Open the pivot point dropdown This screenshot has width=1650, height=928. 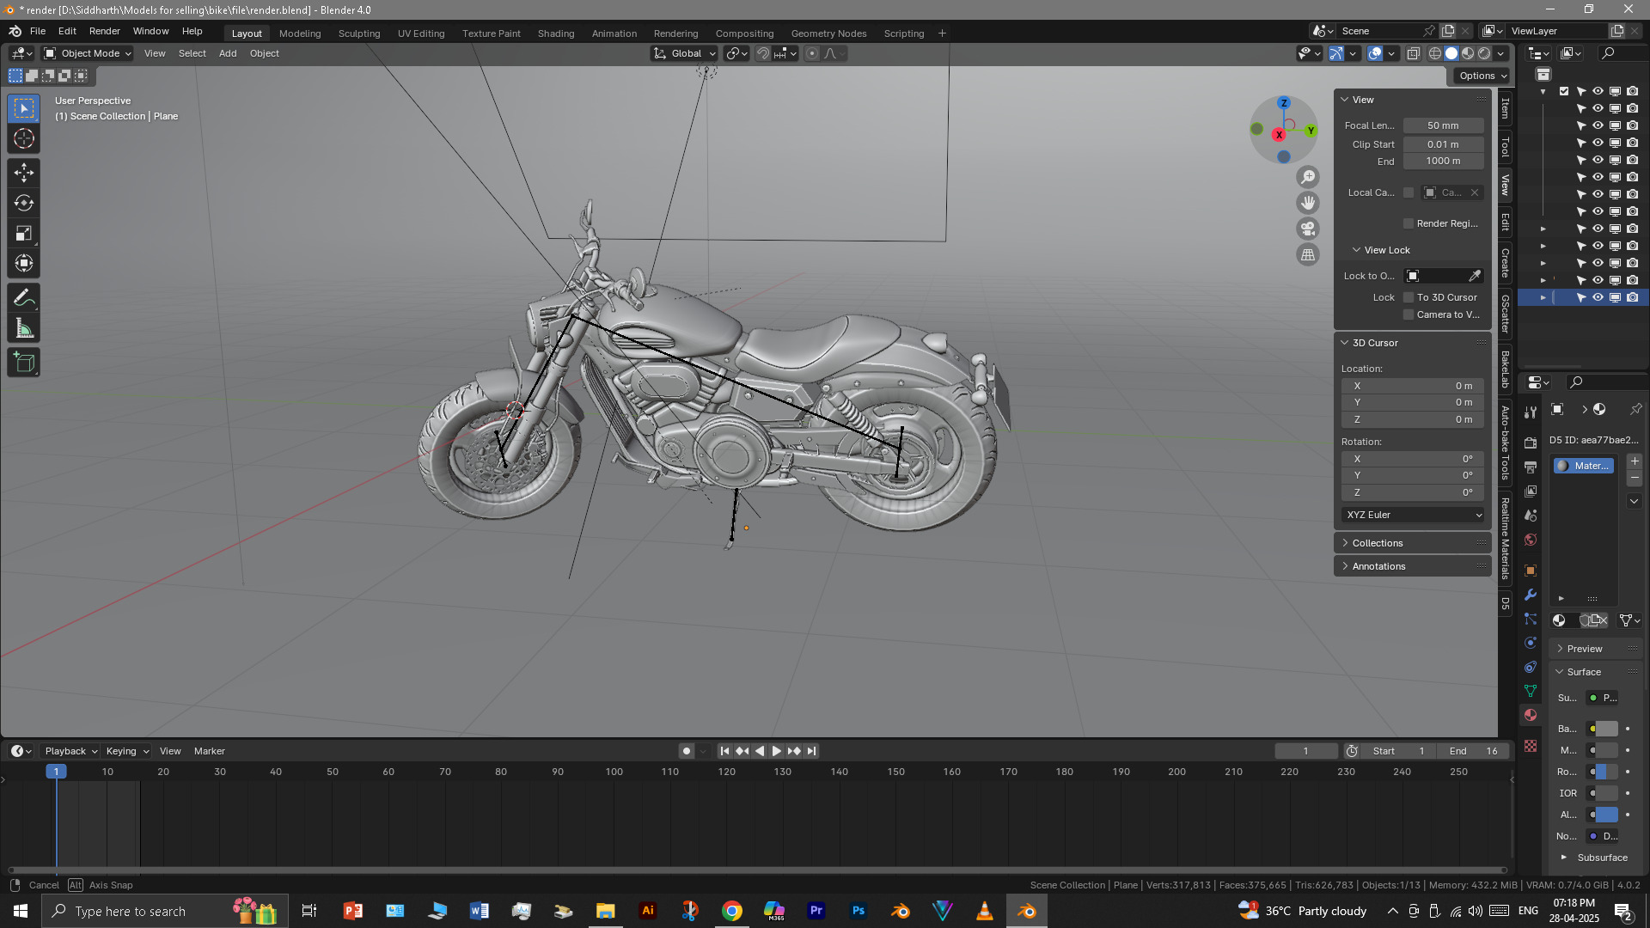[x=737, y=53]
